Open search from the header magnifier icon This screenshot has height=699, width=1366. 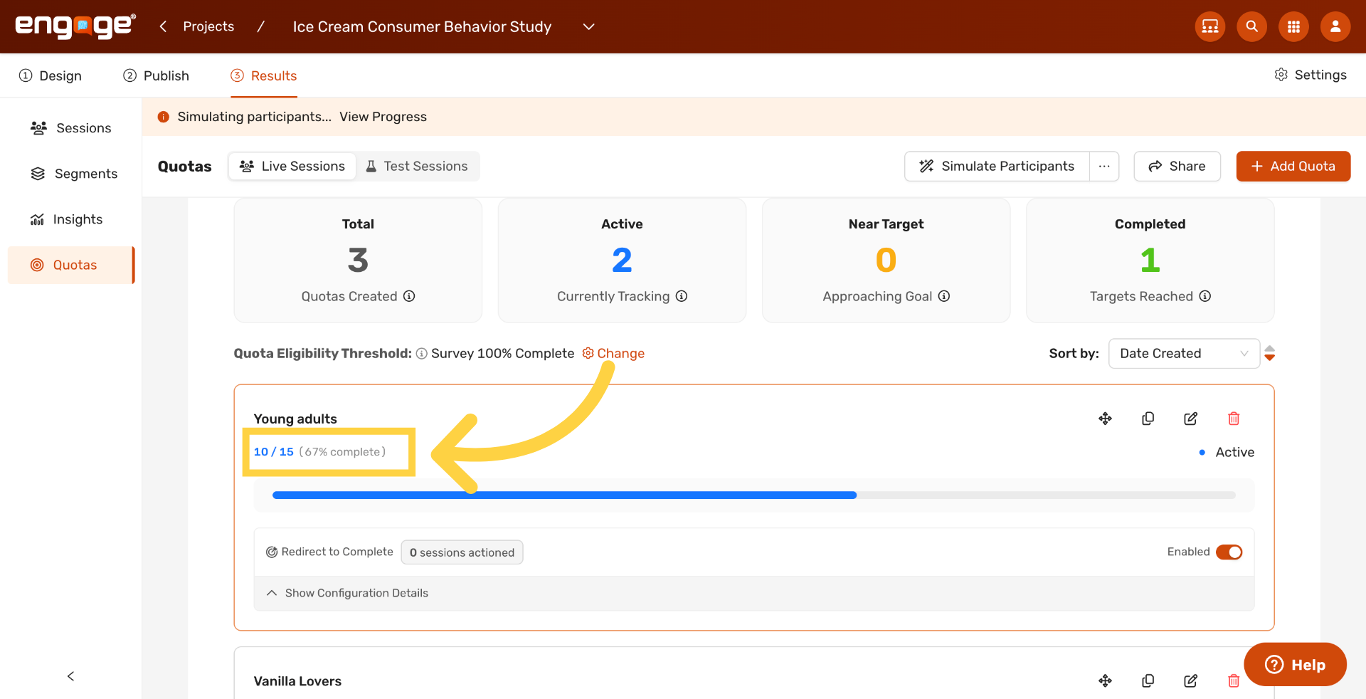click(x=1251, y=26)
